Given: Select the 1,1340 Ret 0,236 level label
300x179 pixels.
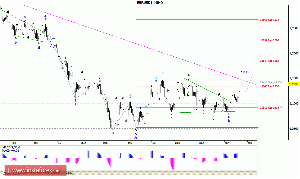Looking at the screenshot, I should tap(269, 86).
